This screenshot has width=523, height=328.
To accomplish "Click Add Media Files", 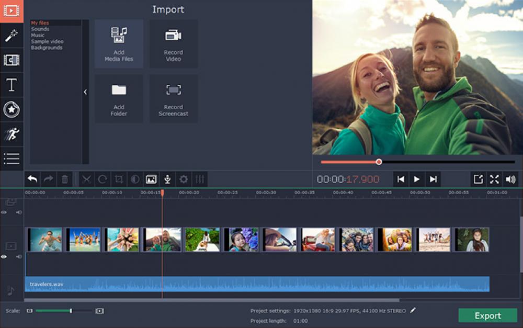I will click(119, 44).
